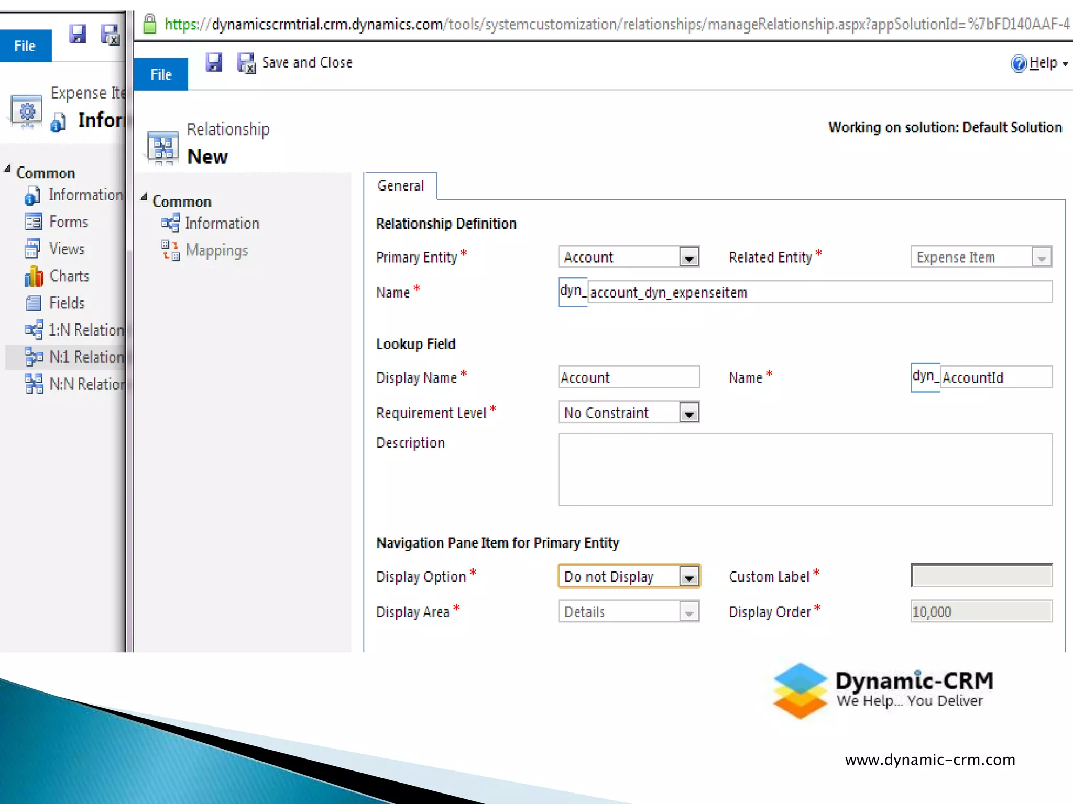Click the Views icon in the Expense Item tree
The height and width of the screenshot is (804, 1073).
(x=32, y=249)
